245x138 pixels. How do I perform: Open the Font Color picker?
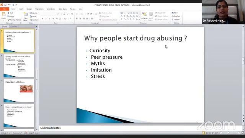pyautogui.click(x=71, y=19)
